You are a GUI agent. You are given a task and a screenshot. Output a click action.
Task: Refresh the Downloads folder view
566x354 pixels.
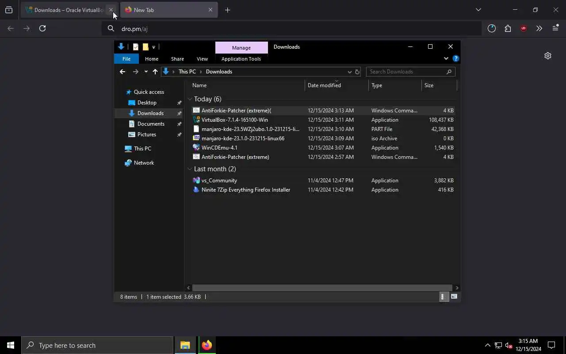(357, 72)
